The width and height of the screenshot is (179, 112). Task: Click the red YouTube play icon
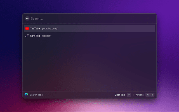27,29
